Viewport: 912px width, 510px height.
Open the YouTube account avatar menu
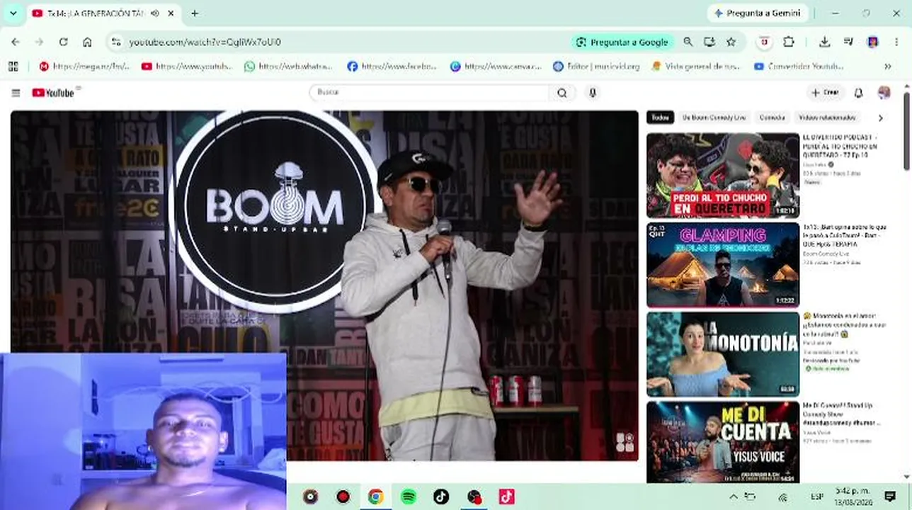coord(884,93)
